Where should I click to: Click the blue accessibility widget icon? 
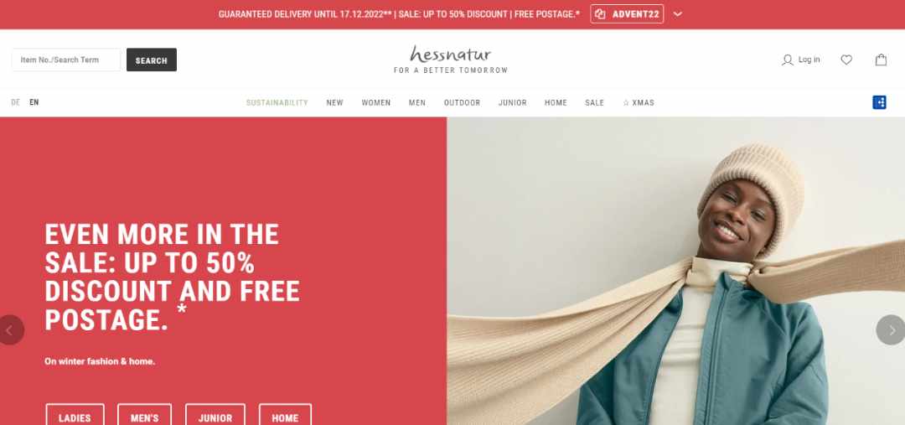click(879, 102)
